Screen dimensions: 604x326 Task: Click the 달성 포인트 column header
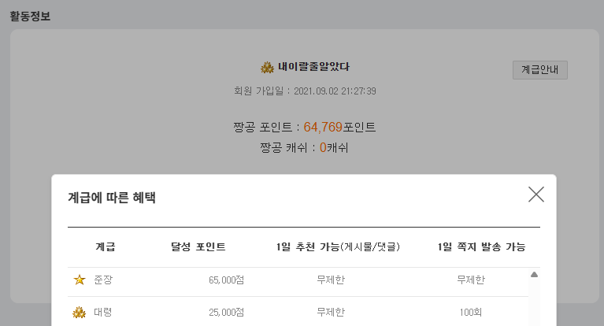[198, 247]
